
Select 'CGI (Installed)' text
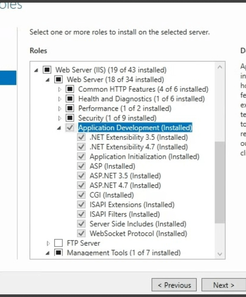tap(112, 195)
